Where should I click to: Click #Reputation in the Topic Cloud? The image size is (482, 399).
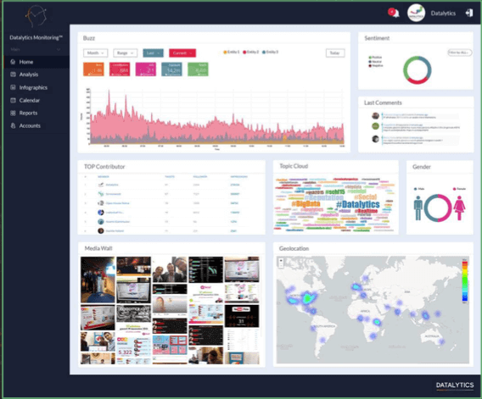pos(323,197)
